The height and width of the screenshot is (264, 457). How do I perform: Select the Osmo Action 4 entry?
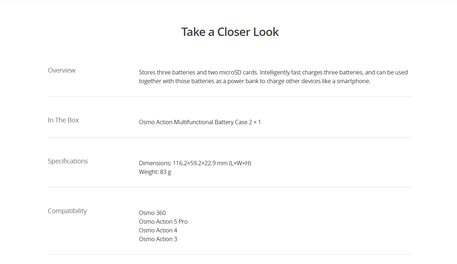click(x=158, y=230)
